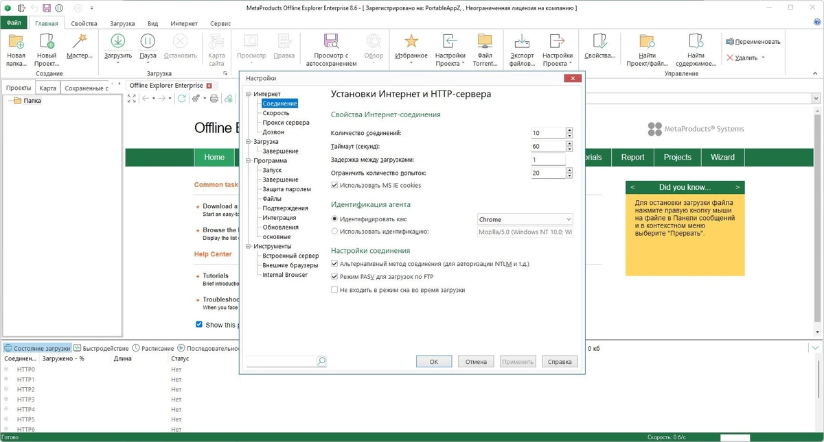Decrease Таймаут value with down arrow
This screenshot has height=442, width=824.
point(569,149)
